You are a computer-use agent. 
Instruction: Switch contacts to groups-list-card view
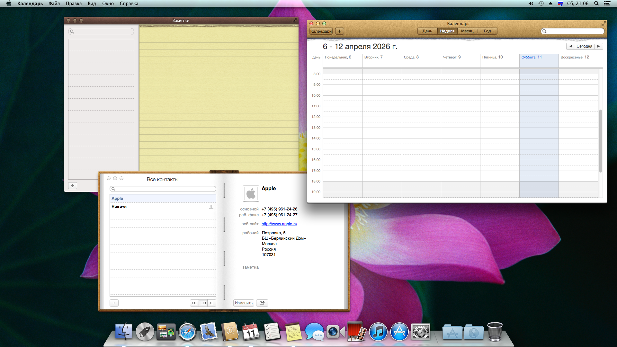pos(194,303)
